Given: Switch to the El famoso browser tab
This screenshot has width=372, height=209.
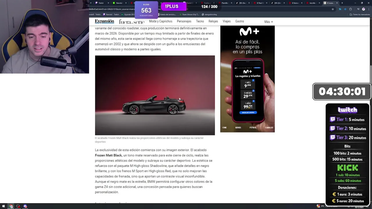Looking at the screenshot, I should [x=295, y=3].
